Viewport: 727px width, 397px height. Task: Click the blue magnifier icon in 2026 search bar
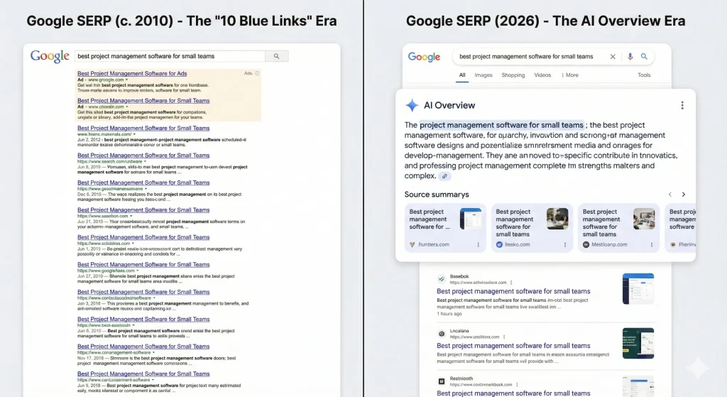point(645,57)
